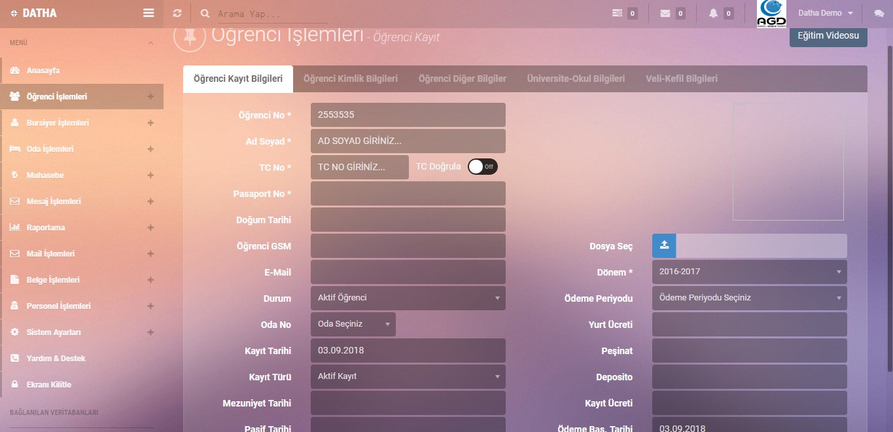This screenshot has width=893, height=432.
Task: Switch to Veli-Kefil Bilgileri tab
Action: (x=681, y=79)
